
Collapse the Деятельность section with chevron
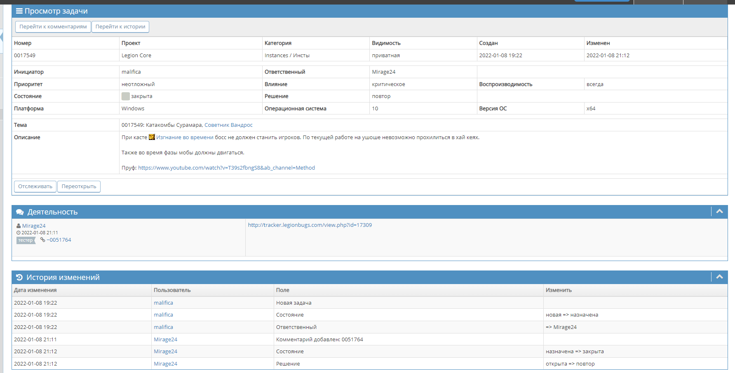719,212
